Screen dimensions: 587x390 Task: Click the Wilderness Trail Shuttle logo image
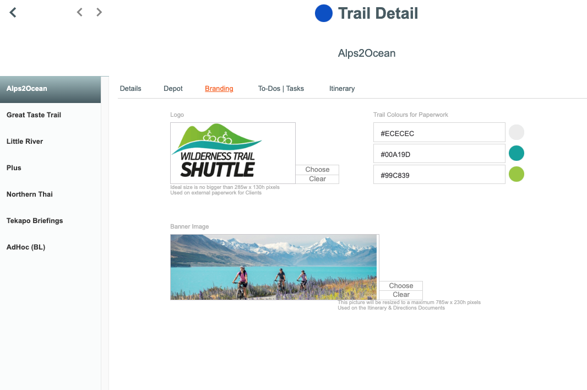pyautogui.click(x=233, y=153)
